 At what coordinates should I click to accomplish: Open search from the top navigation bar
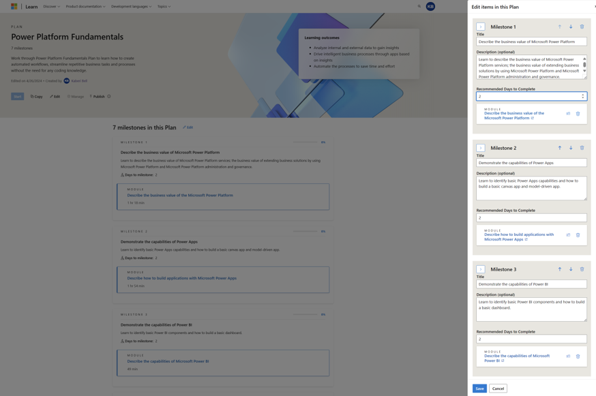click(x=419, y=6)
